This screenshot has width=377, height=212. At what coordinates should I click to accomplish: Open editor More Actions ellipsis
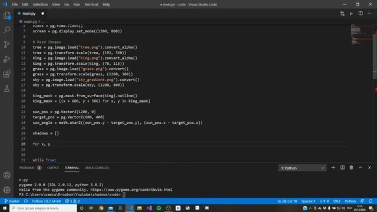click(369, 14)
